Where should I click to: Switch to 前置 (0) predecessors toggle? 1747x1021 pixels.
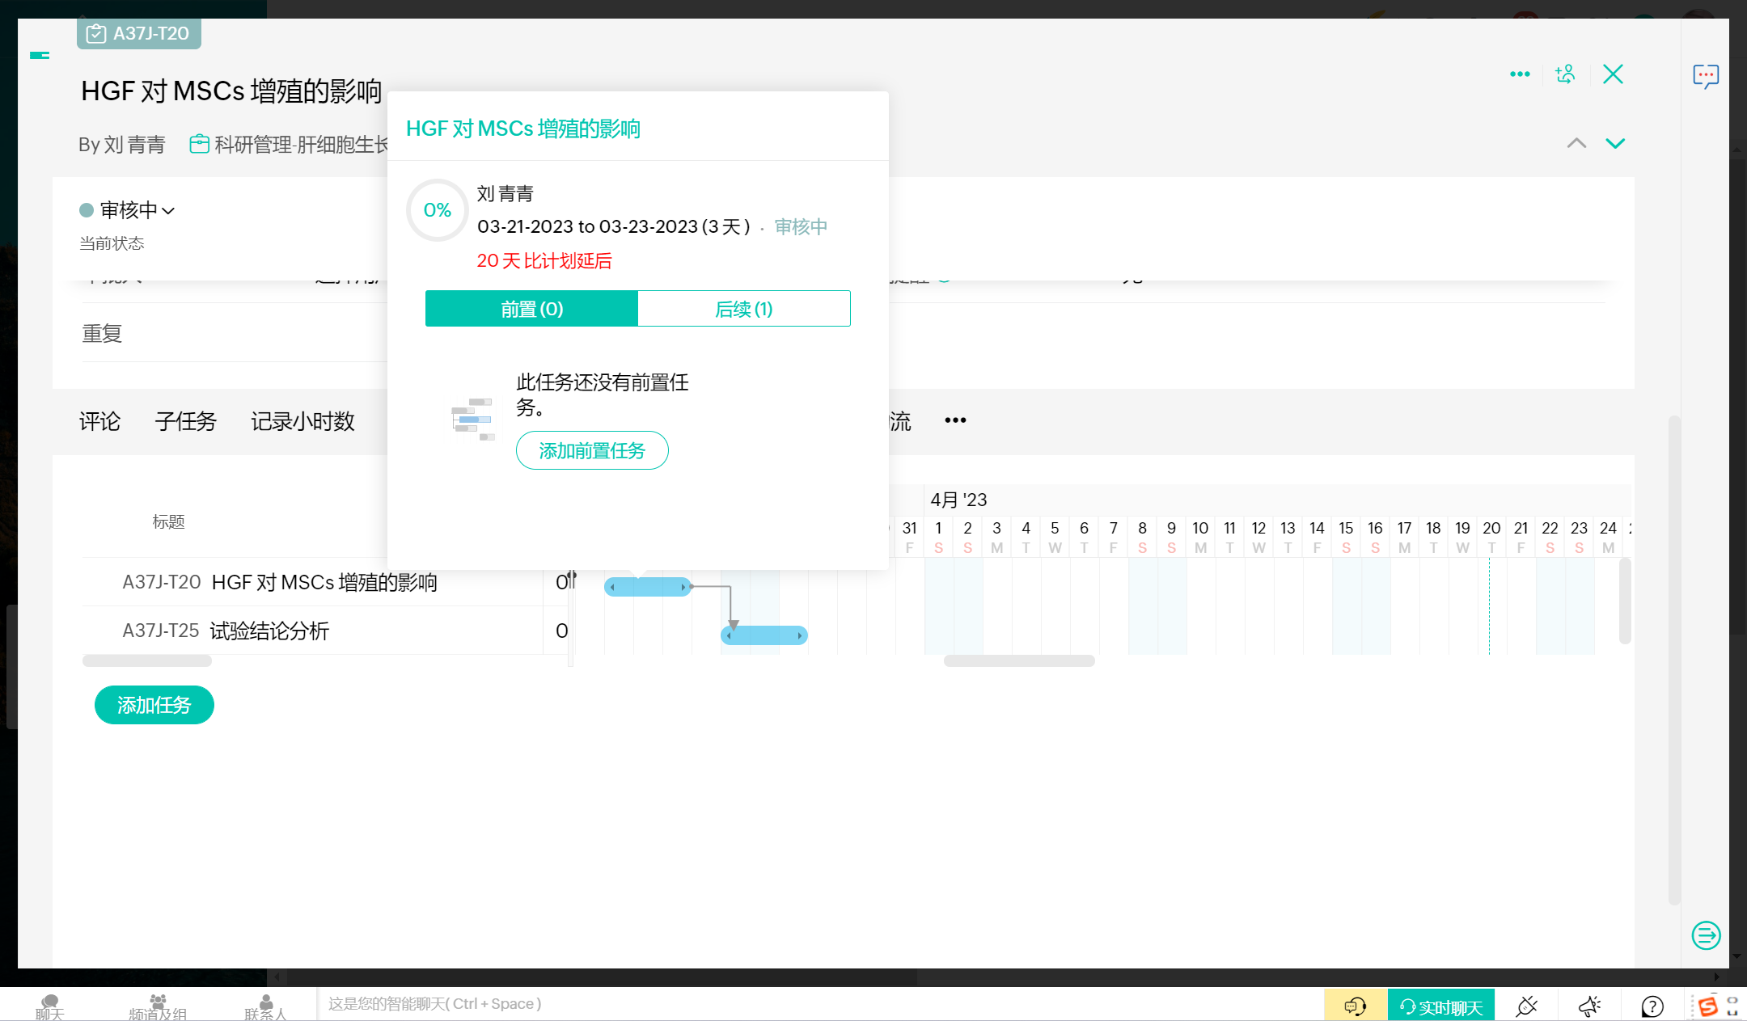pos(531,309)
